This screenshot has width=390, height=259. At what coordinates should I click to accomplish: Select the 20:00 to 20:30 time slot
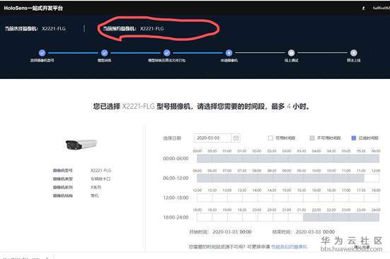tap(265, 217)
